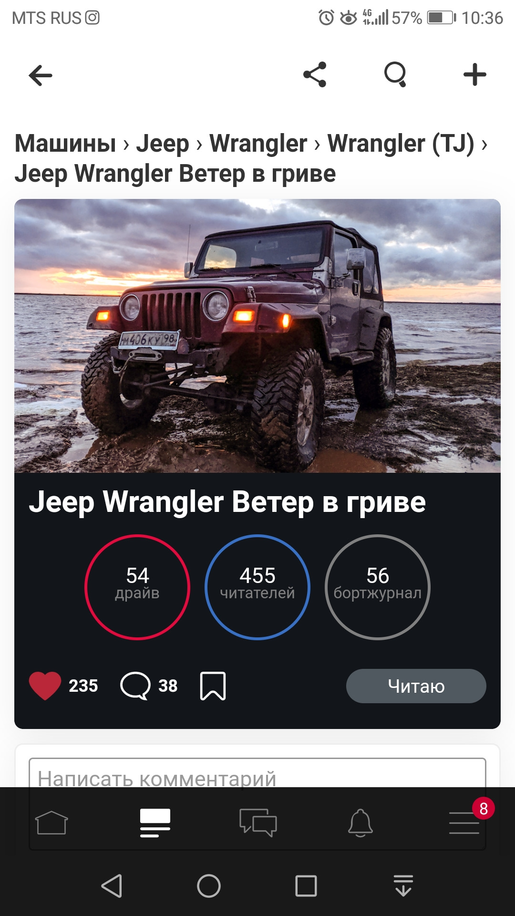
Task: Open the Jeep photo thumbnail
Action: pyautogui.click(x=257, y=336)
